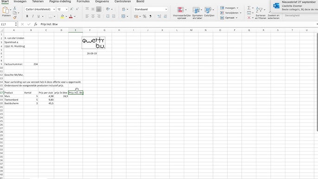The image size is (318, 179).
Task: Click the Plakken (paste) icon
Action: click(6, 10)
